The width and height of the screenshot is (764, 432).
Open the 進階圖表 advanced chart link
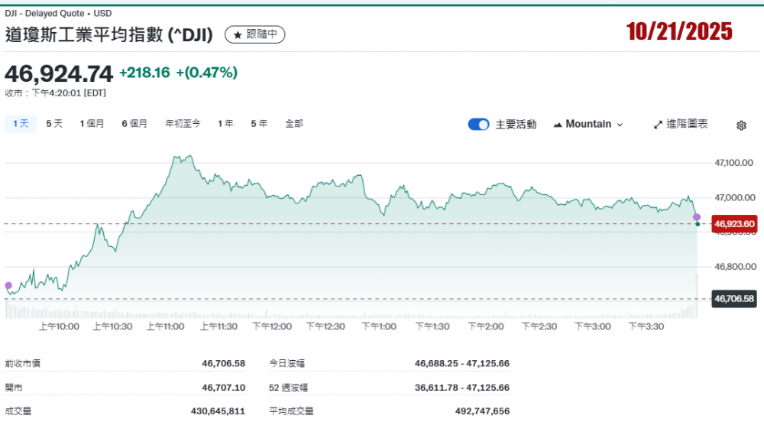pos(687,124)
